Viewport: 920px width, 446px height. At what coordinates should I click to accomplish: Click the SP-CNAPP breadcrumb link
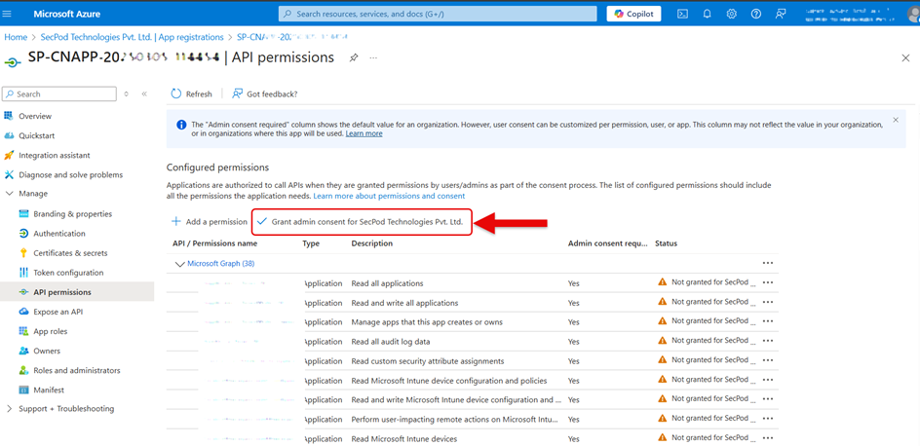click(292, 37)
